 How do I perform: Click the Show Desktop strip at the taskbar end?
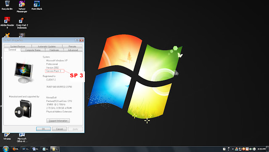267,149
